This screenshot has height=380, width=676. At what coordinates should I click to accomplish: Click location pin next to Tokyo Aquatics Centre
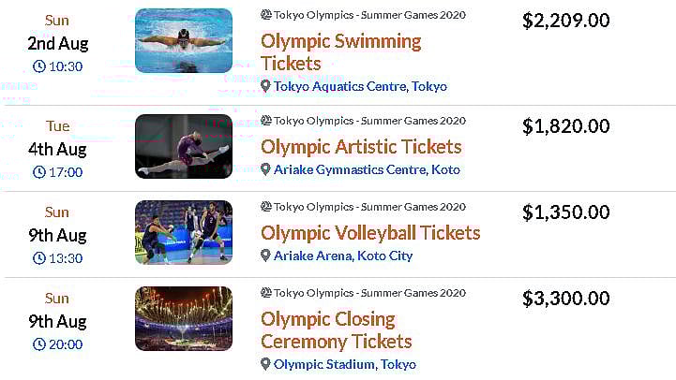(x=266, y=86)
